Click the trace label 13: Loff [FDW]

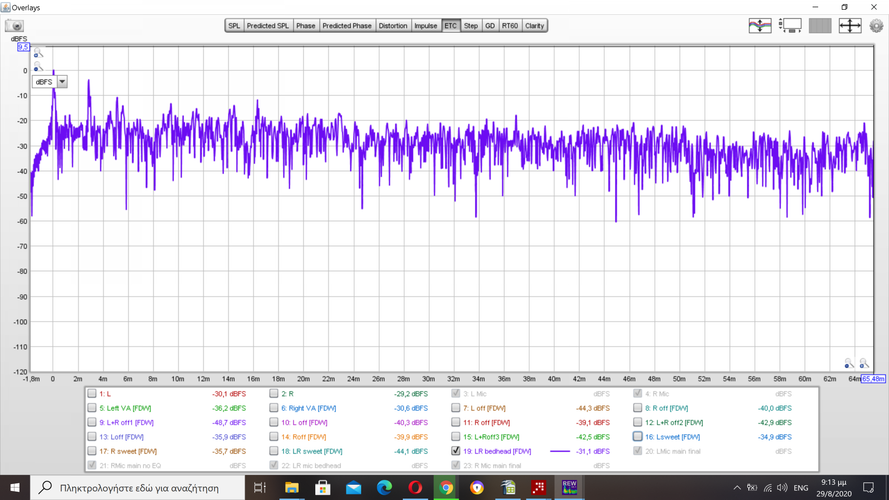click(121, 437)
